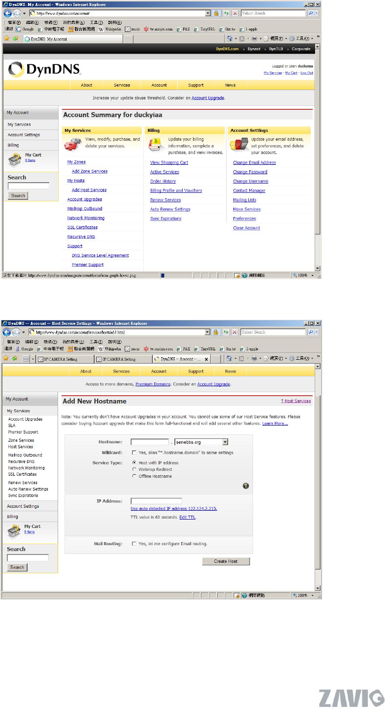
Task: Click zoom level 100% in My Account status bar
Action: click(x=303, y=276)
